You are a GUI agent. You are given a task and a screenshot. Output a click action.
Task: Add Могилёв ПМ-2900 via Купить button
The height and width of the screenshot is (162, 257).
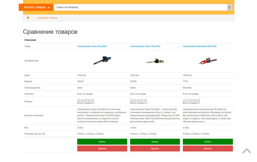click(x=208, y=142)
